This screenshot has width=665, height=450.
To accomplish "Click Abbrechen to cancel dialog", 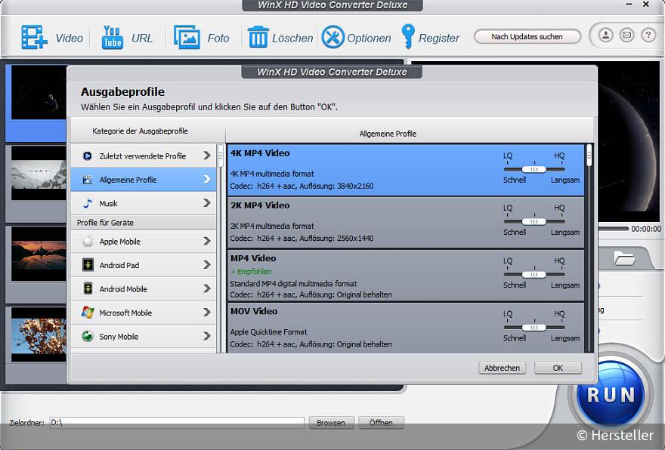I will pos(502,368).
